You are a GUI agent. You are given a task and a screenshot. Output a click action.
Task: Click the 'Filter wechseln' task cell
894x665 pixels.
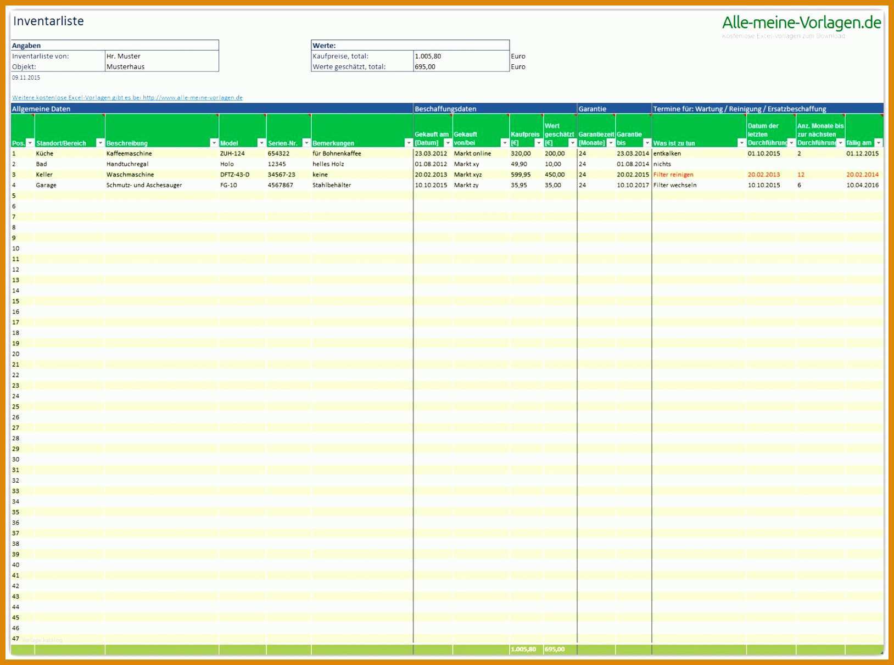(699, 185)
